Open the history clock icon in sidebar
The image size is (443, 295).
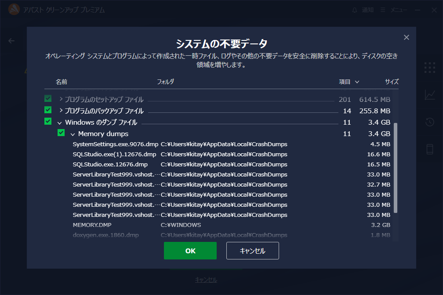pyautogui.click(x=430, y=122)
